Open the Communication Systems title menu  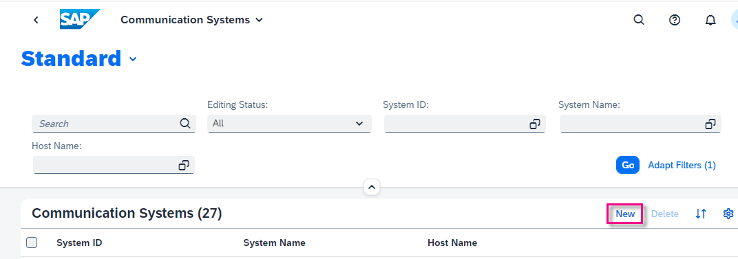[x=191, y=20]
